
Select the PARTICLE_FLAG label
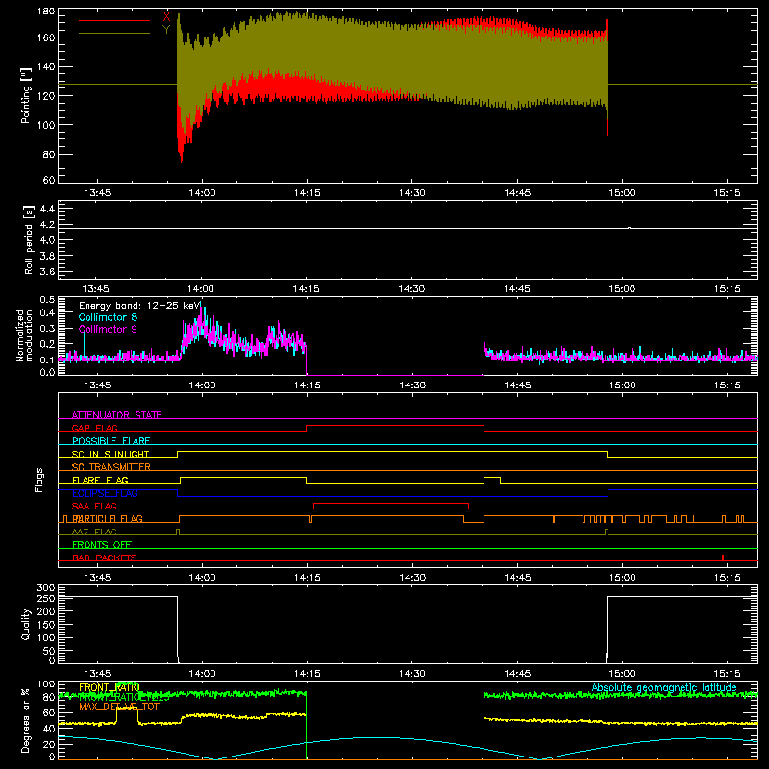tap(108, 518)
